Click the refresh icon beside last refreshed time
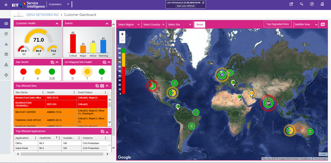 click(203, 2)
